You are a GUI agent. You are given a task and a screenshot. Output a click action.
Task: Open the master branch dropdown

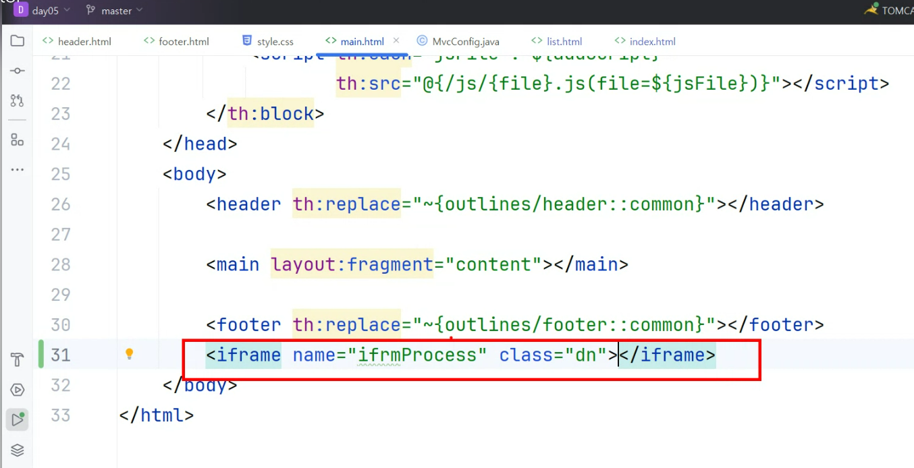[x=115, y=11]
